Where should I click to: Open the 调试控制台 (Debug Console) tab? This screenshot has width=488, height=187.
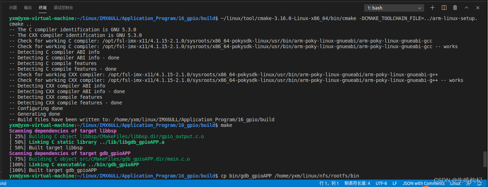click(x=63, y=8)
